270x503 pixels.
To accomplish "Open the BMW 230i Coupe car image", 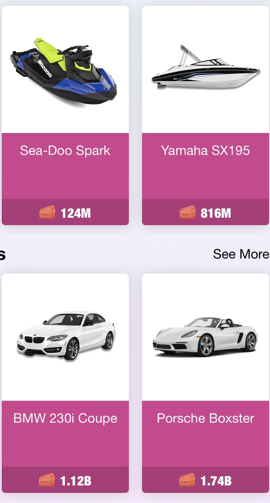I will coord(66,335).
